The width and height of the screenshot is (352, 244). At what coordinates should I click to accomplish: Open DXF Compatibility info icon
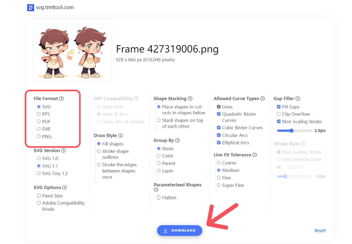click(x=136, y=98)
